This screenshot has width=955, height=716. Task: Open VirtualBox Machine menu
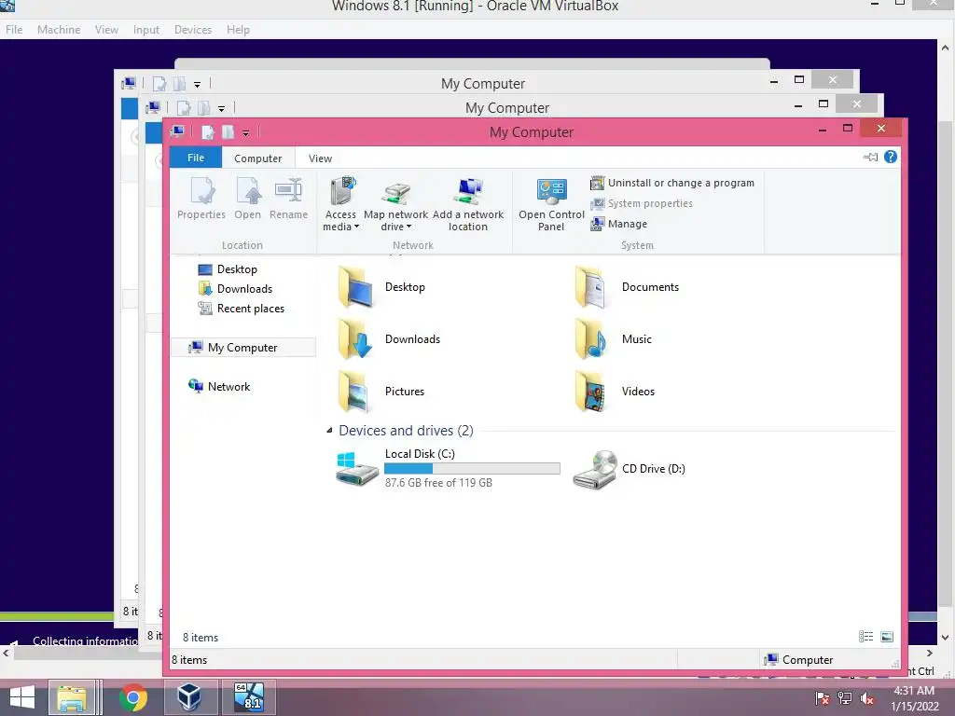click(x=59, y=29)
